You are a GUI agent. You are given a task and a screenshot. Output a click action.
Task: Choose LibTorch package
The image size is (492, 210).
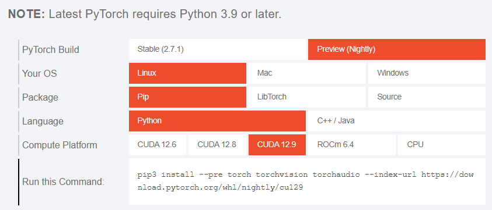tap(307, 97)
